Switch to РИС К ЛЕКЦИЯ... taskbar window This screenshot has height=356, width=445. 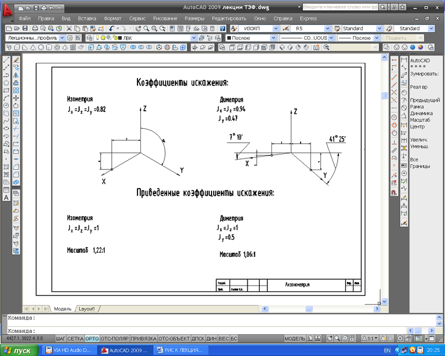181,350
